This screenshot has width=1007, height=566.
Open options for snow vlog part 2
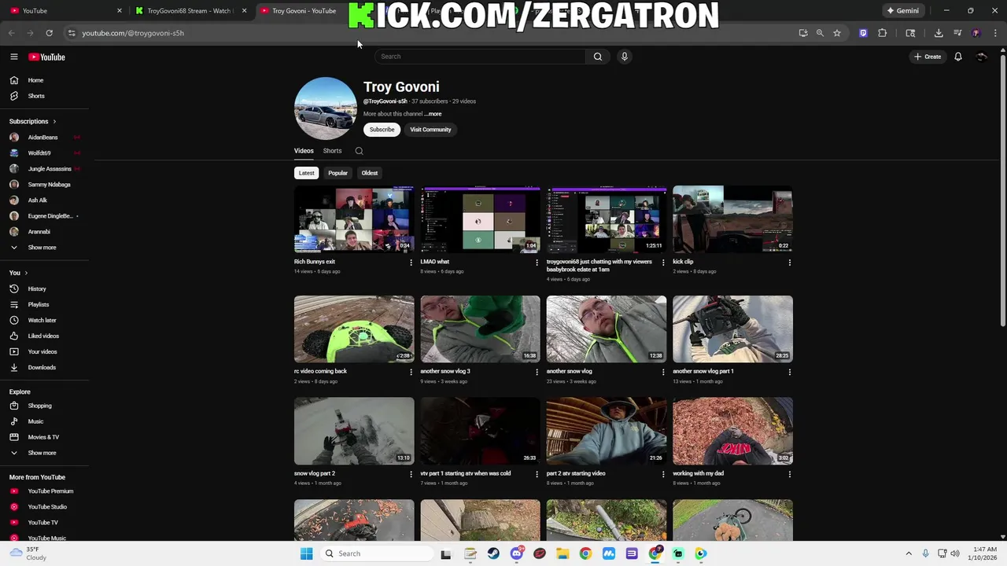click(411, 474)
